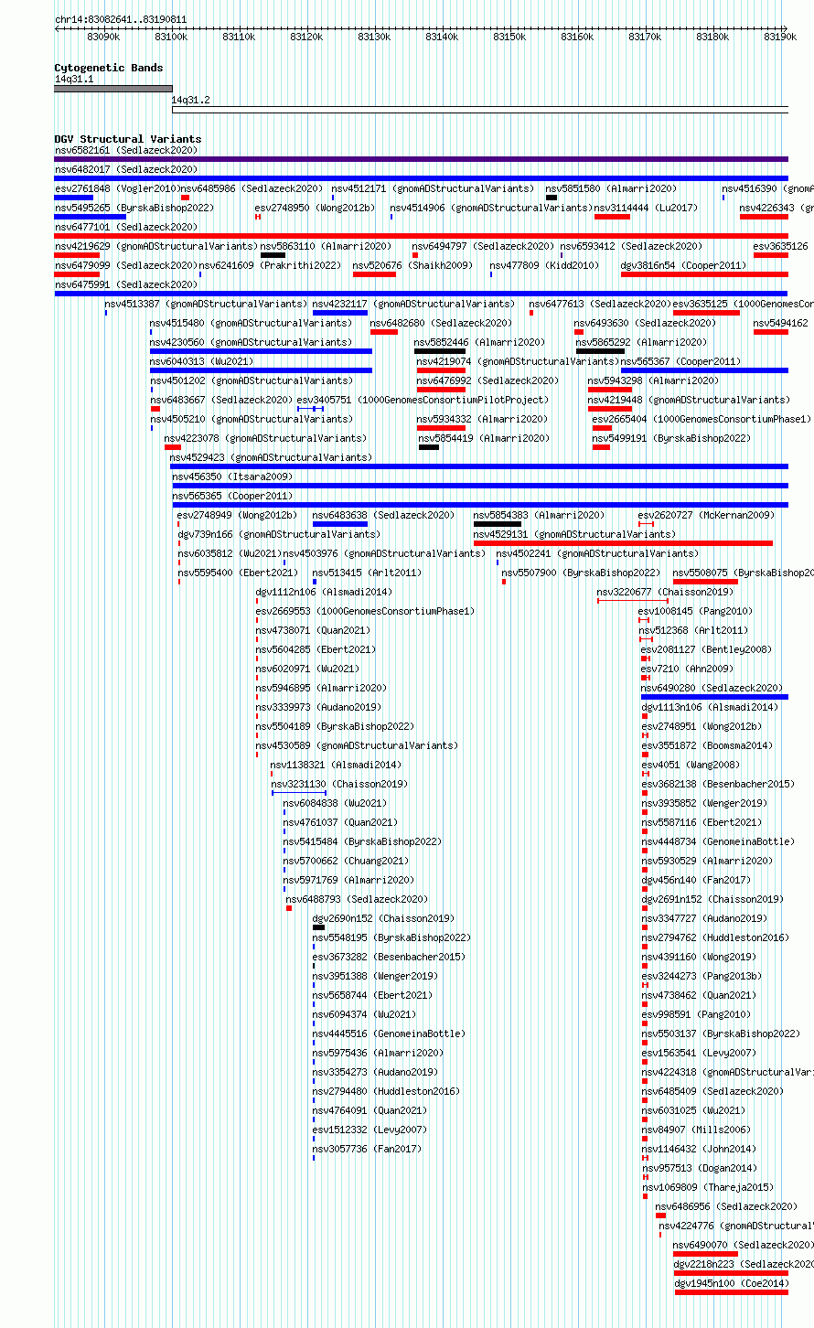The height and width of the screenshot is (1328, 814).
Task: Select nsv6477101 (Sedlazeck2020) label
Action: [x=126, y=227]
